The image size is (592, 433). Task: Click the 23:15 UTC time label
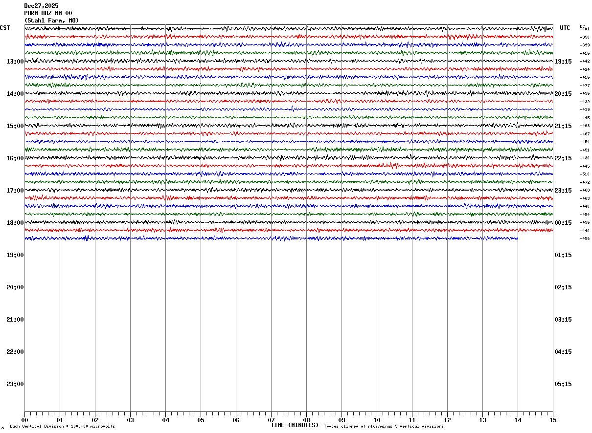coord(563,190)
